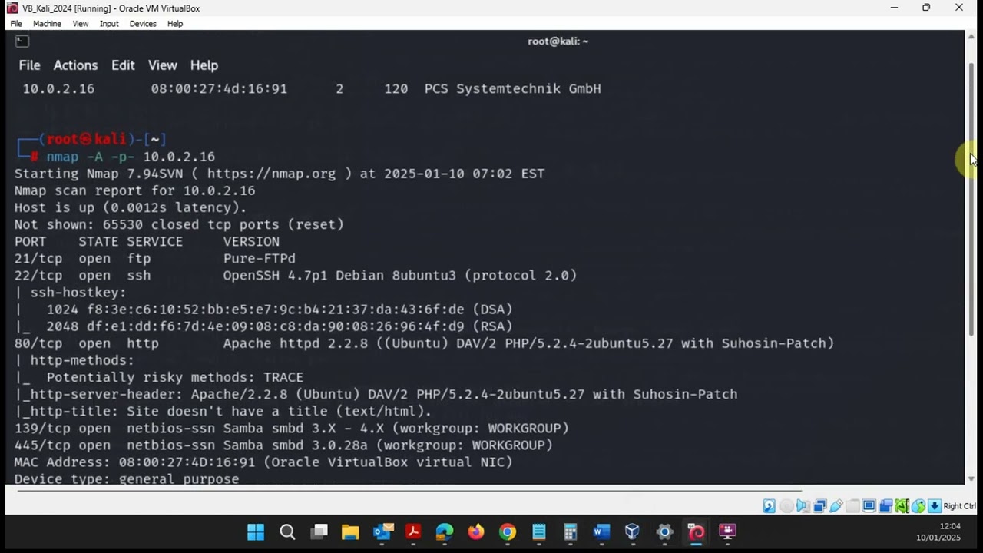Launch Firefox from the taskbar

[x=476, y=531]
